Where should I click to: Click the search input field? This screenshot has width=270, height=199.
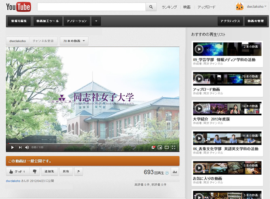point(91,7)
